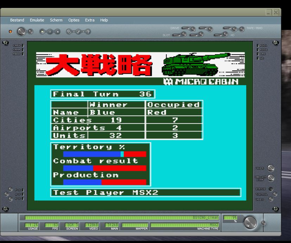
Task: Open the Scherm menu
Action: (x=56, y=20)
